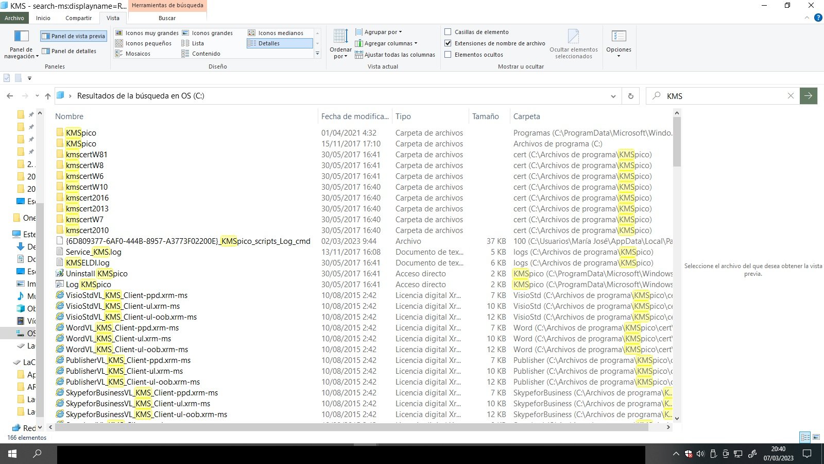824x464 pixels.
Task: Open Ordenar por menu
Action: coord(340,44)
